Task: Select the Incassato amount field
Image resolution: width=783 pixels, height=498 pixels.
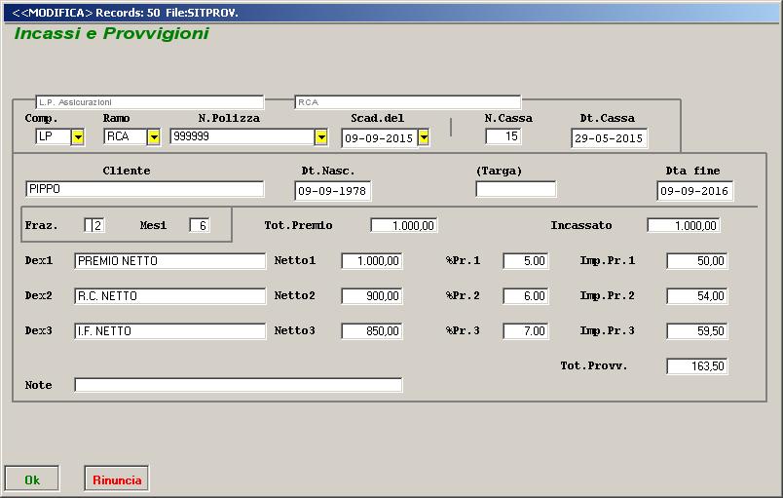Action: 684,225
